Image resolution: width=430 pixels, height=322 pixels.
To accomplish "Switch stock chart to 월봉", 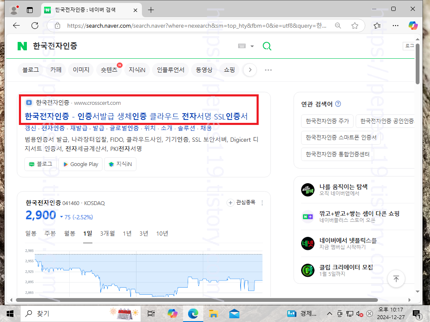I will click(70, 234).
